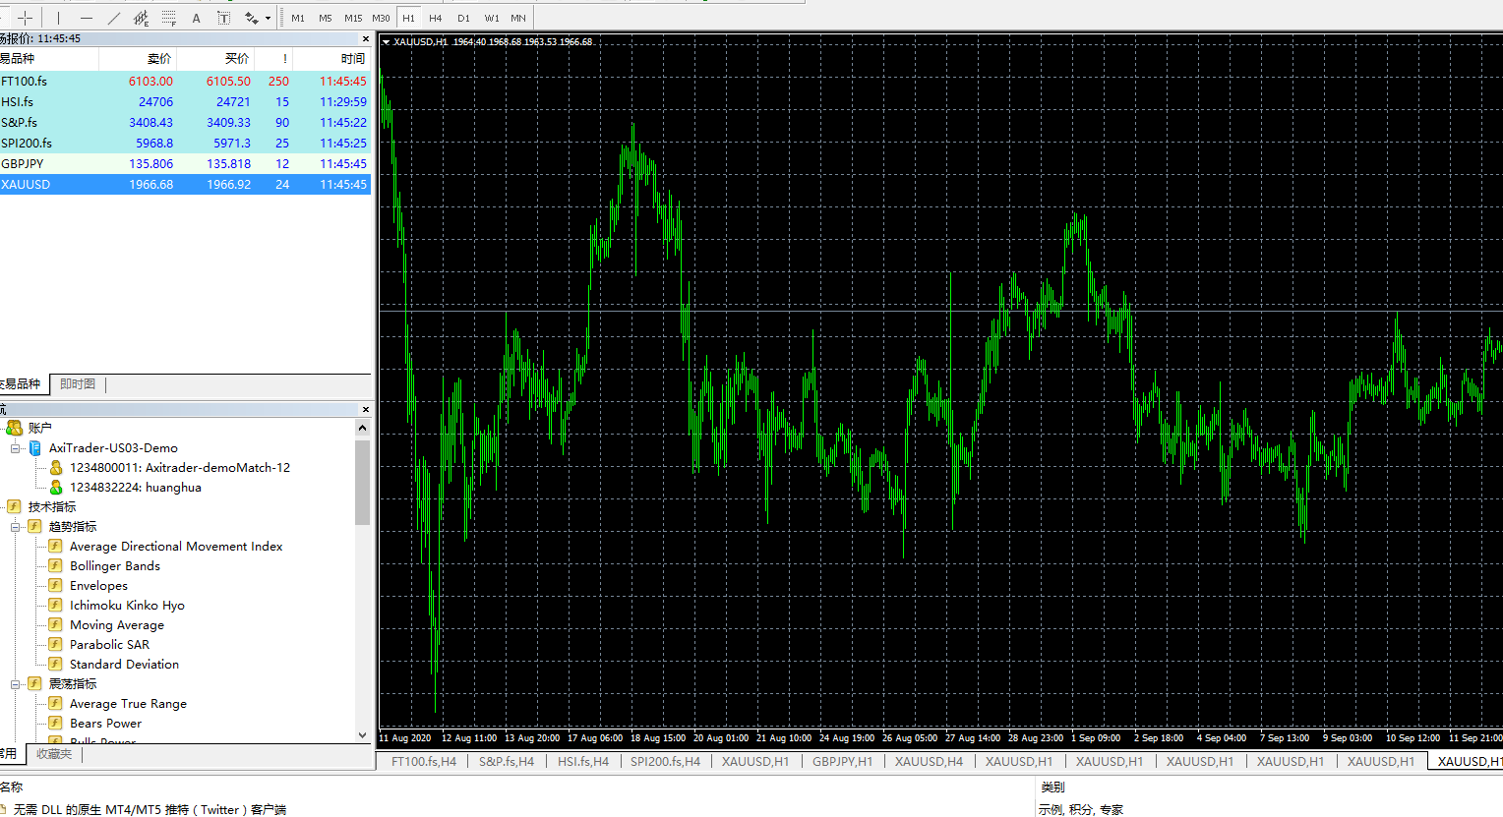
Task: Collapse the 趋势指标 trend indicators node
Action: (x=16, y=527)
